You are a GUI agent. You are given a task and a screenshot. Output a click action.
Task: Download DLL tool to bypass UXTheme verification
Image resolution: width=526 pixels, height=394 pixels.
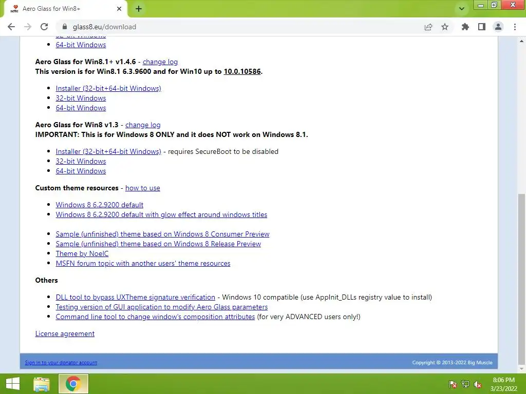135,297
